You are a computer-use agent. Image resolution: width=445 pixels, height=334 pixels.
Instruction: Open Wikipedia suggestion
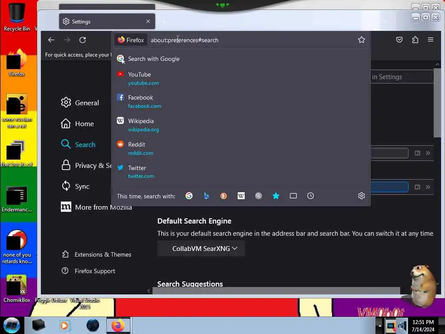point(241,125)
